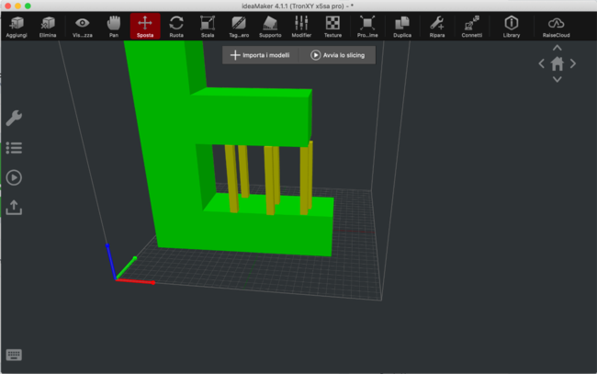The image size is (597, 374).
Task: Activate the Pan hand tool
Action: [x=113, y=25]
